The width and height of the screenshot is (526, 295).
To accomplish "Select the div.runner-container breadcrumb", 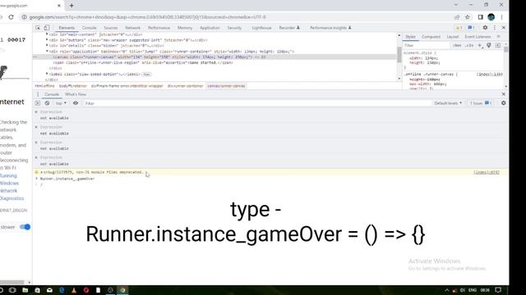I will [x=185, y=86].
